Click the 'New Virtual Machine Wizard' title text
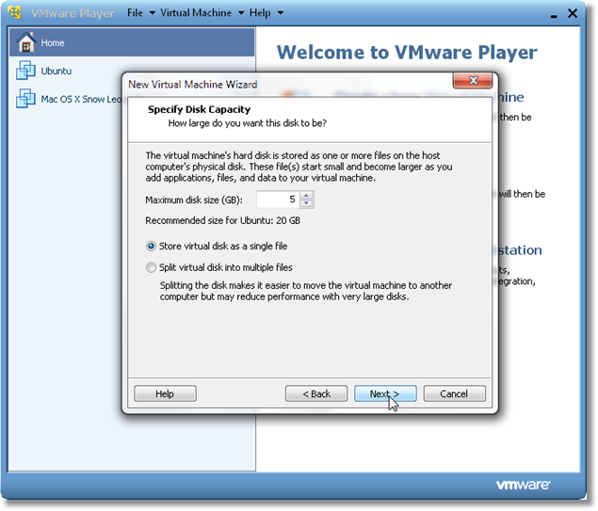 click(193, 84)
